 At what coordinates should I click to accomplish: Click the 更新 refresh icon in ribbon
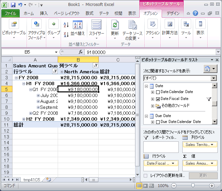click(115, 29)
